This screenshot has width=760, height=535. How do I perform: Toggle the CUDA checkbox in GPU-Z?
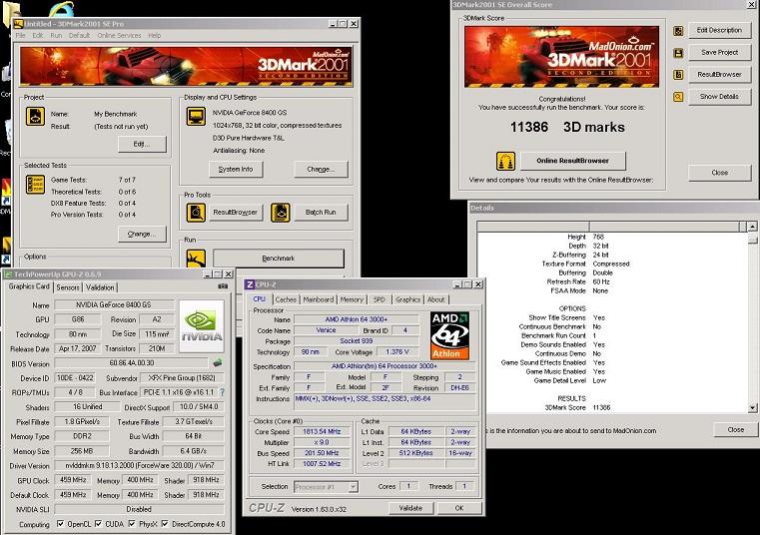pyautogui.click(x=99, y=524)
